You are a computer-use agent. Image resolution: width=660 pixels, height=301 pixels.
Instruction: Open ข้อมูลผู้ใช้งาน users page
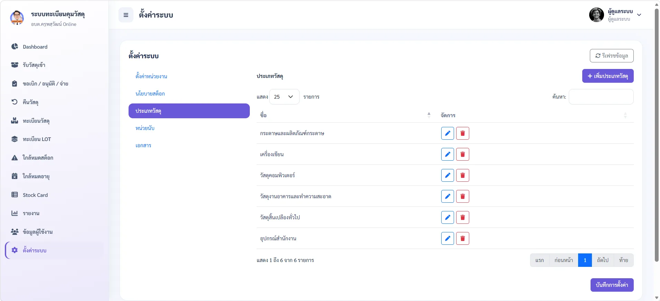click(55, 232)
